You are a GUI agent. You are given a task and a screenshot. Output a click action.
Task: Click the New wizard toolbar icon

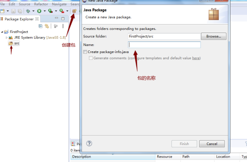[x=2, y=11]
